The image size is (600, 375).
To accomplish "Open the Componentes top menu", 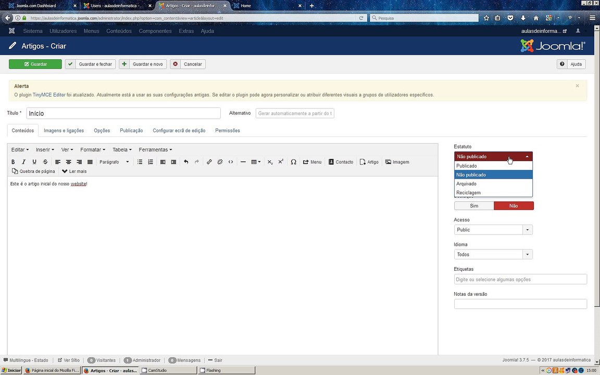I will [155, 31].
